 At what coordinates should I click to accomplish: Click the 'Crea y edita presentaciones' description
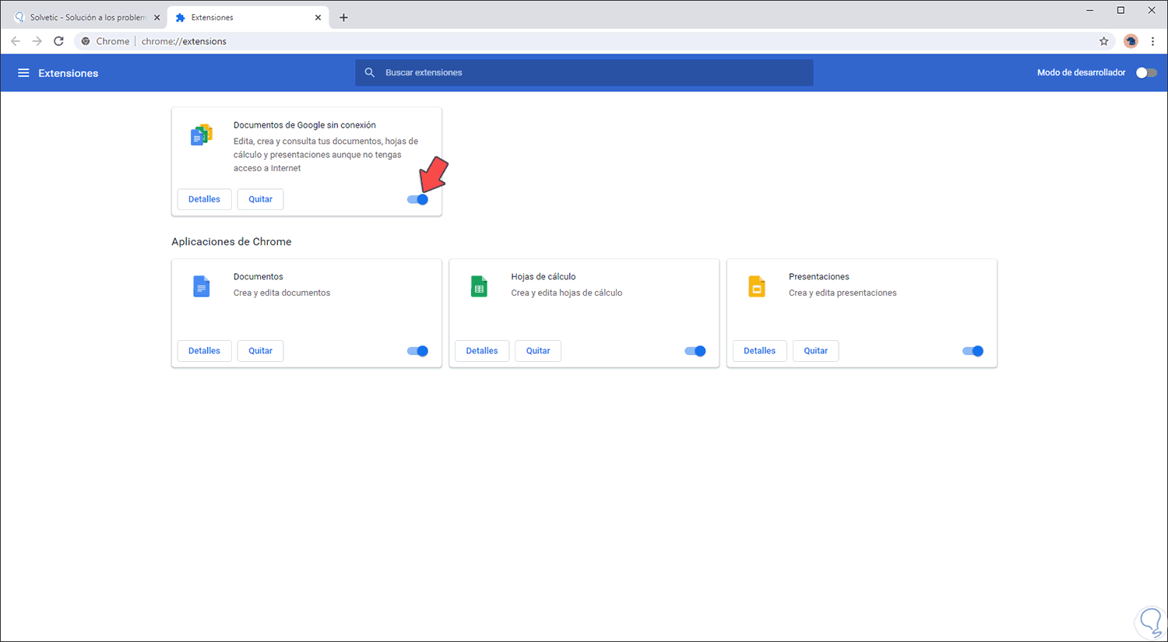843,293
